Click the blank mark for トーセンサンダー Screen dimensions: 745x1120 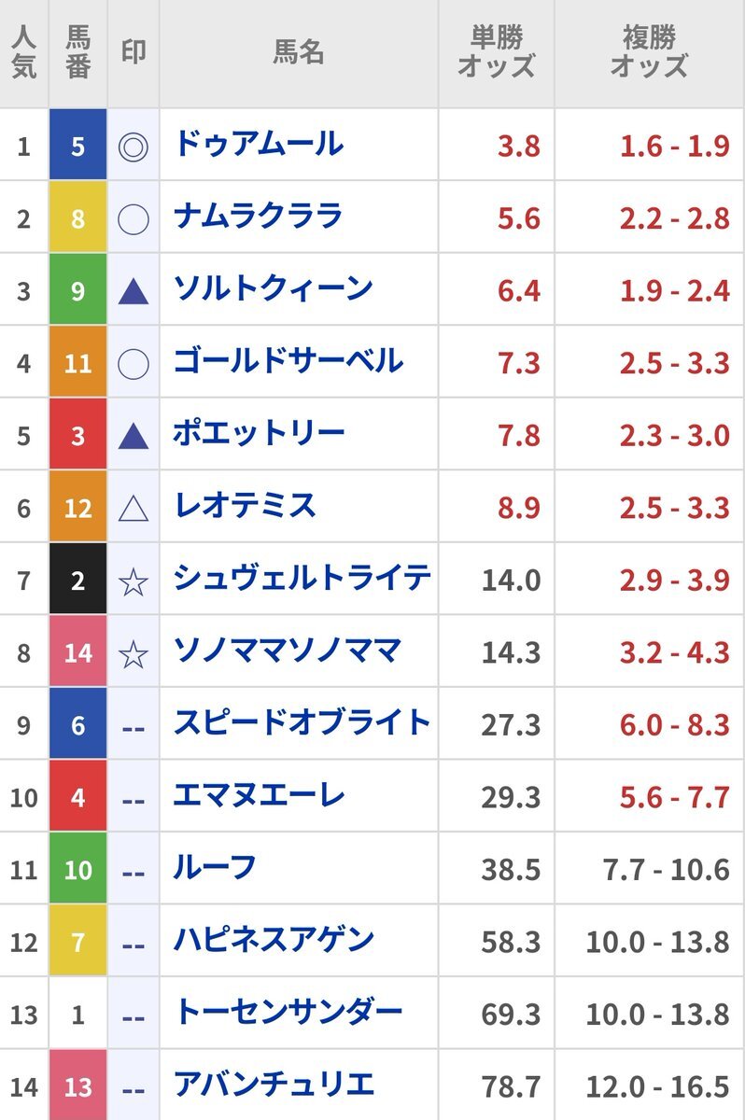134,1015
